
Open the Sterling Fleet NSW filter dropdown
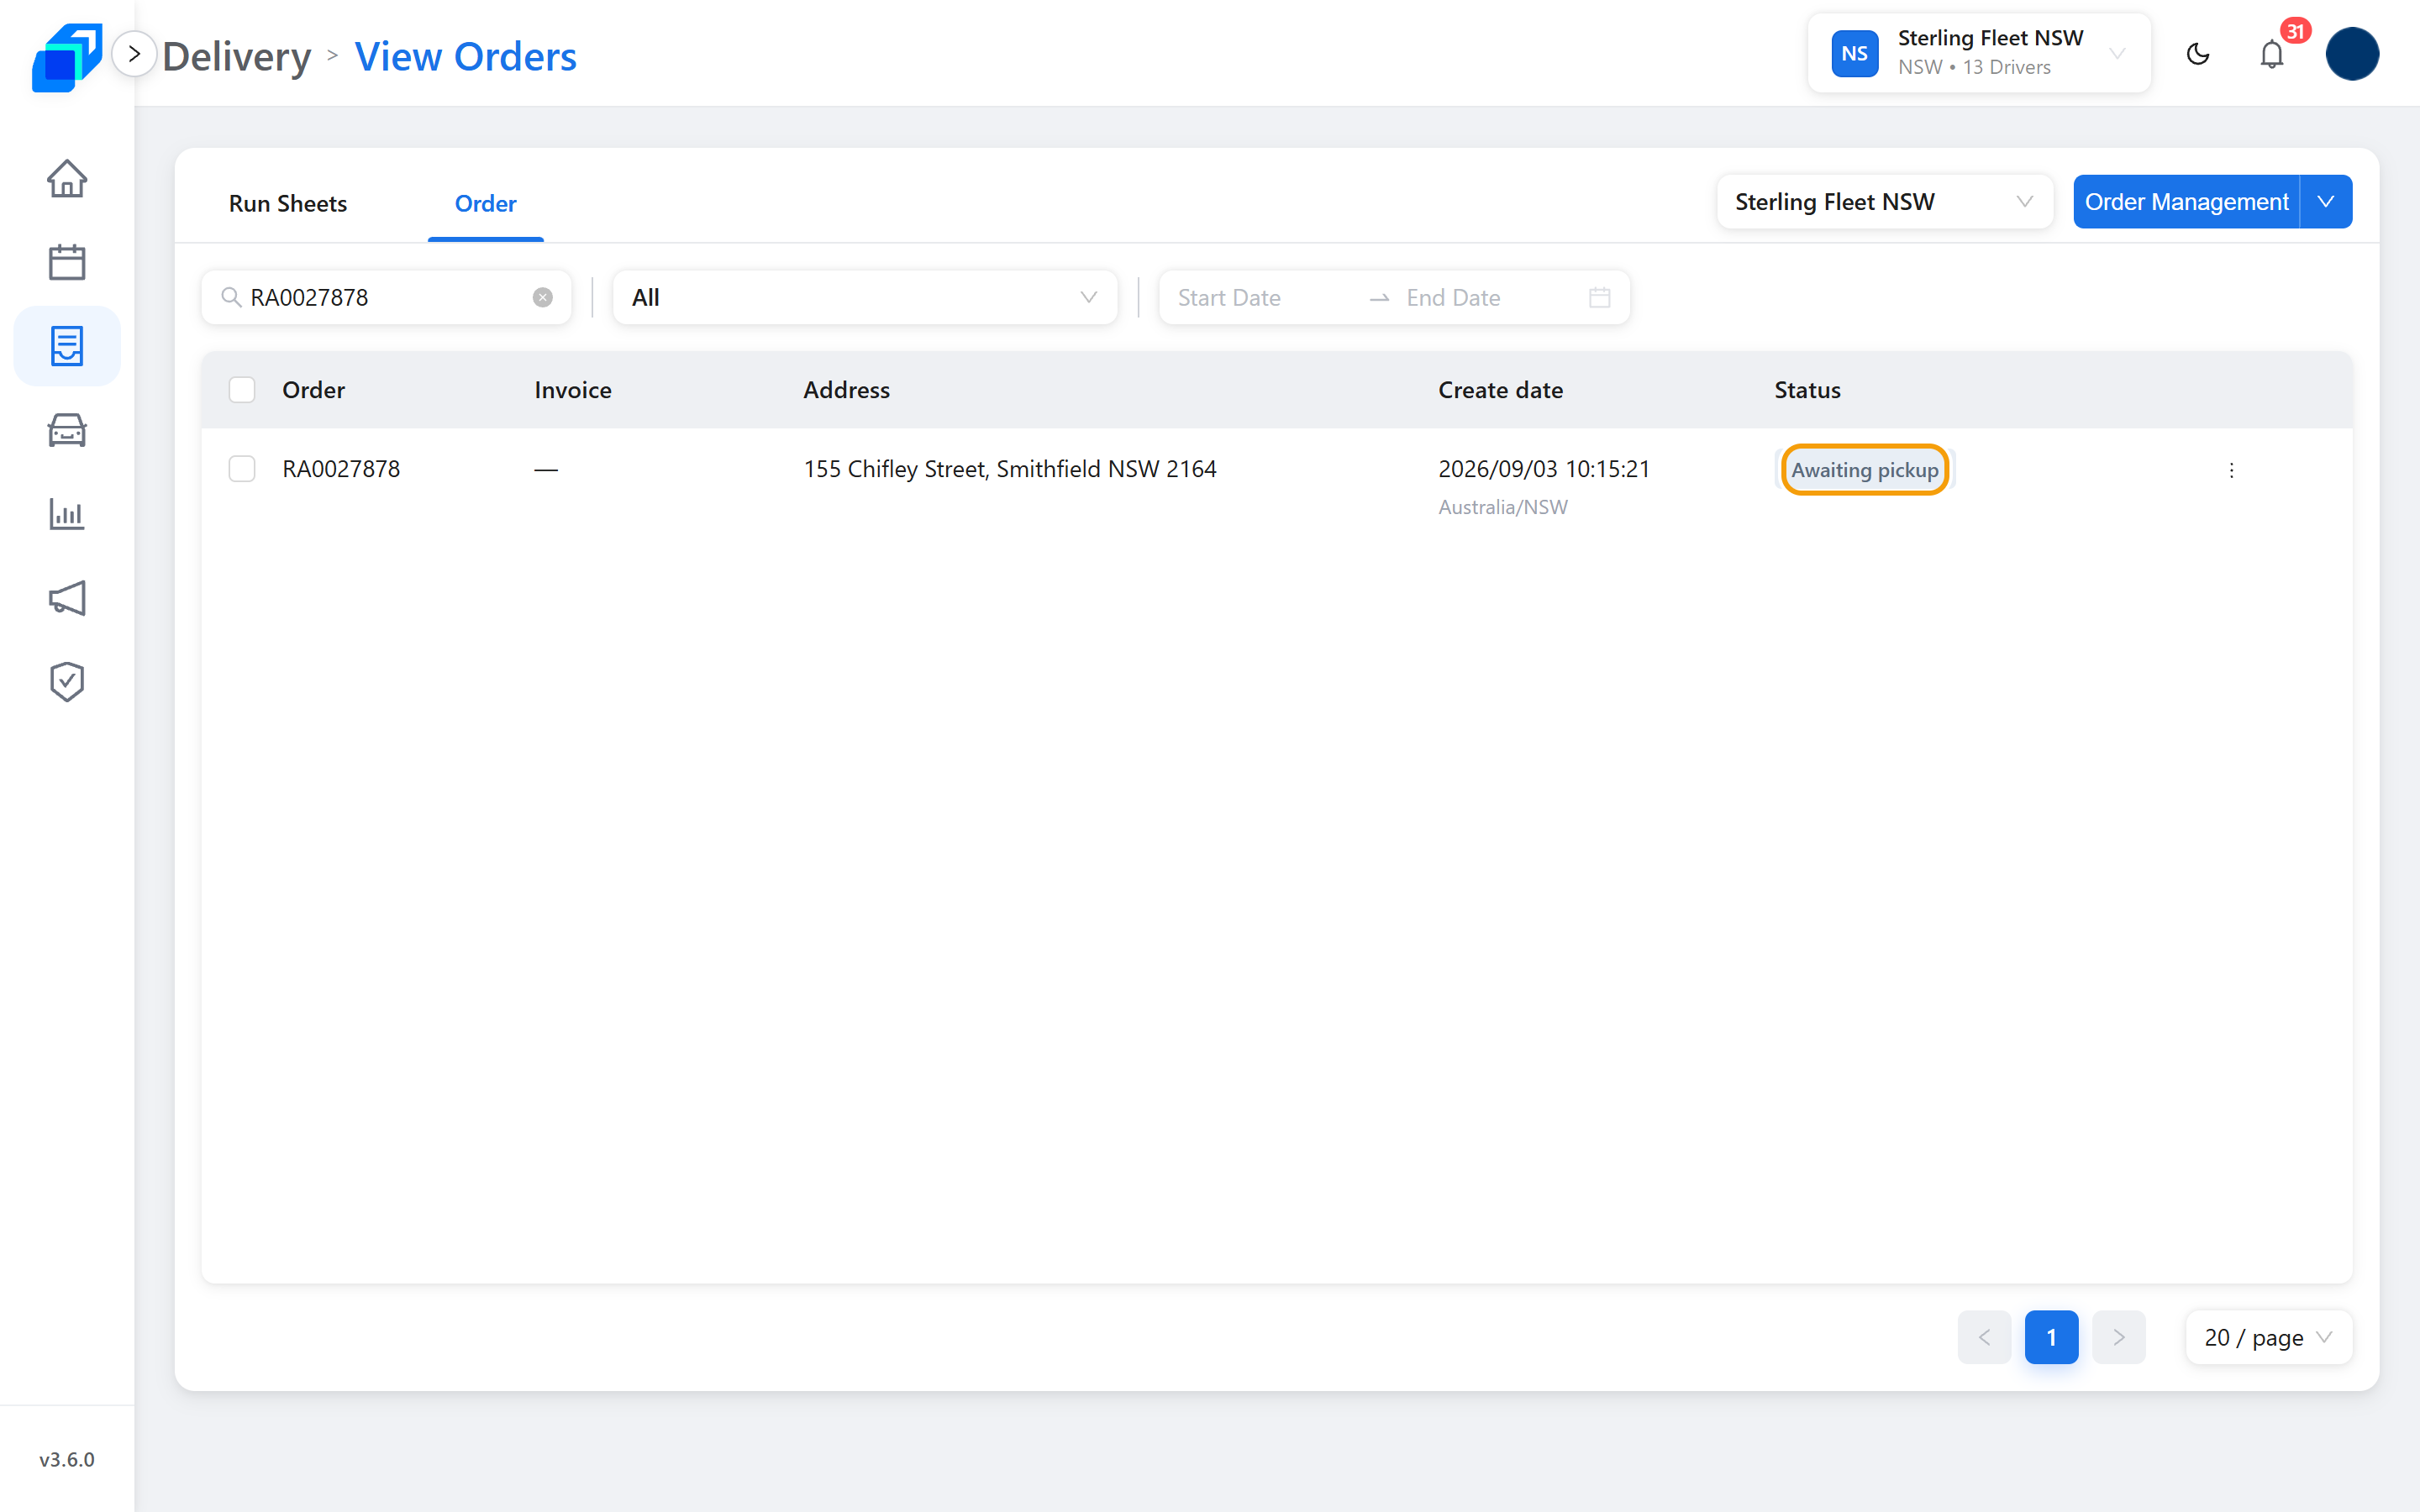coord(1885,202)
